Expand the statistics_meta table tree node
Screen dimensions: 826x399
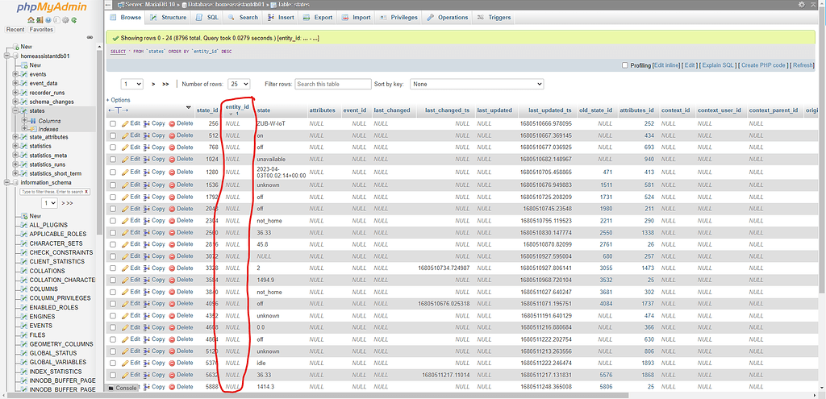coord(15,156)
